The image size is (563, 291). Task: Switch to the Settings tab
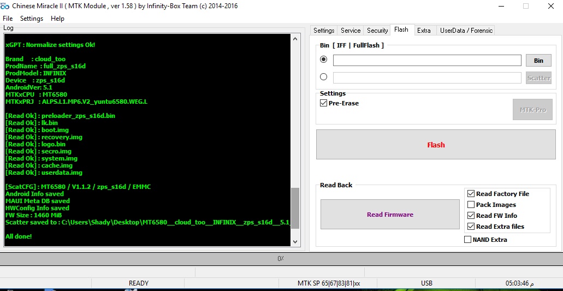tap(324, 31)
